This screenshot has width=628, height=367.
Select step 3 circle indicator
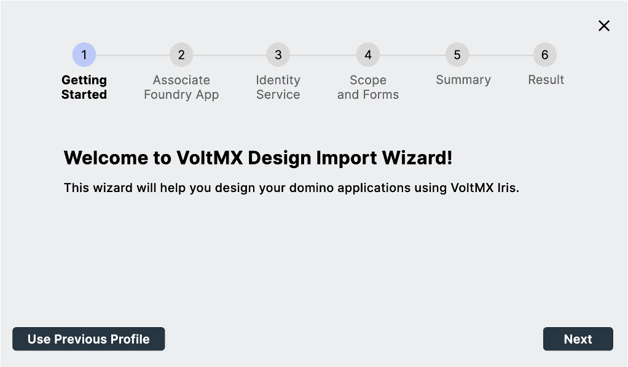(x=278, y=55)
